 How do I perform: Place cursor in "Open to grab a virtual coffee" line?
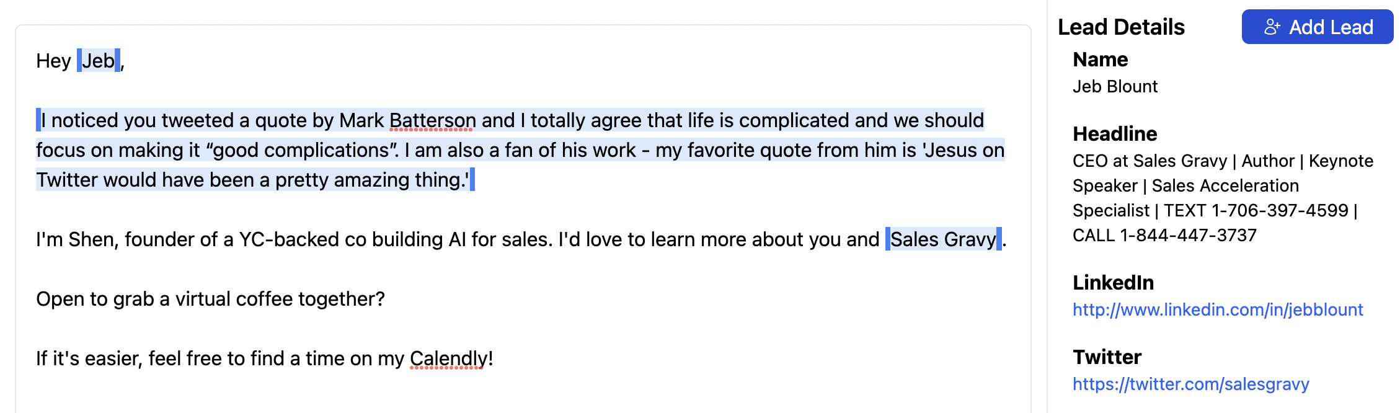click(x=211, y=299)
